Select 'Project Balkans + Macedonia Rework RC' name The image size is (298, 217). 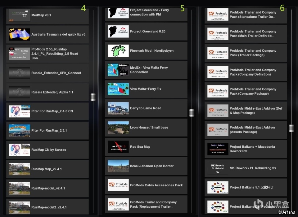(252, 149)
